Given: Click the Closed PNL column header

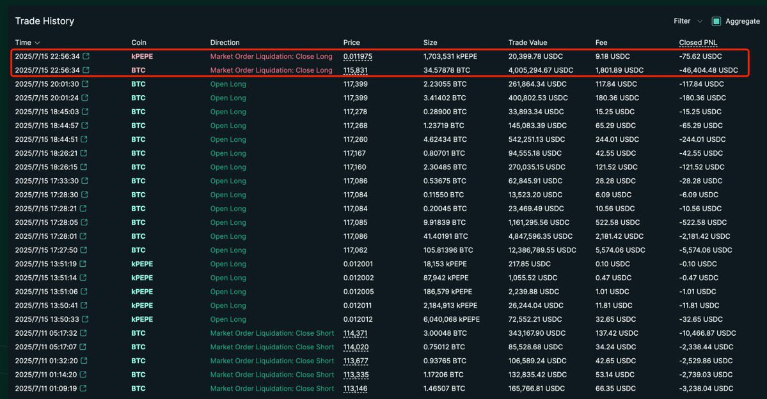Looking at the screenshot, I should (698, 43).
